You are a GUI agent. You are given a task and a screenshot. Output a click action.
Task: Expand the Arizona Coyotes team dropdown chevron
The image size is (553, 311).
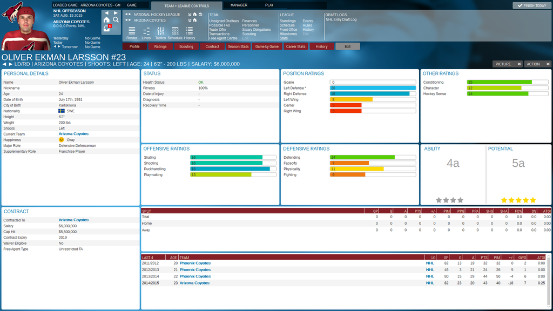190,20
